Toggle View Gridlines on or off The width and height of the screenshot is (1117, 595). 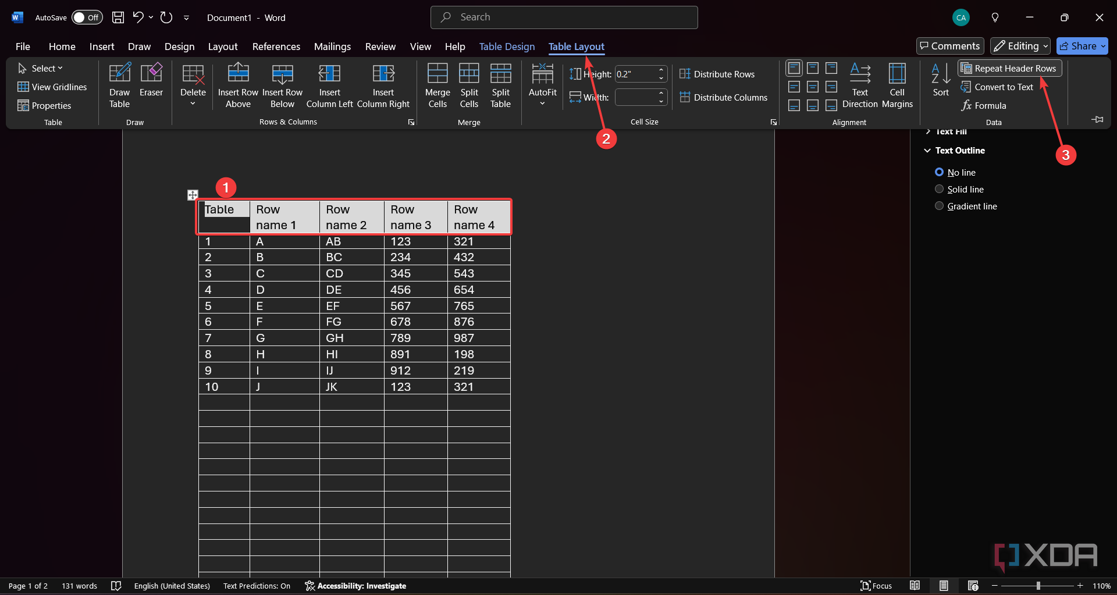(x=52, y=87)
